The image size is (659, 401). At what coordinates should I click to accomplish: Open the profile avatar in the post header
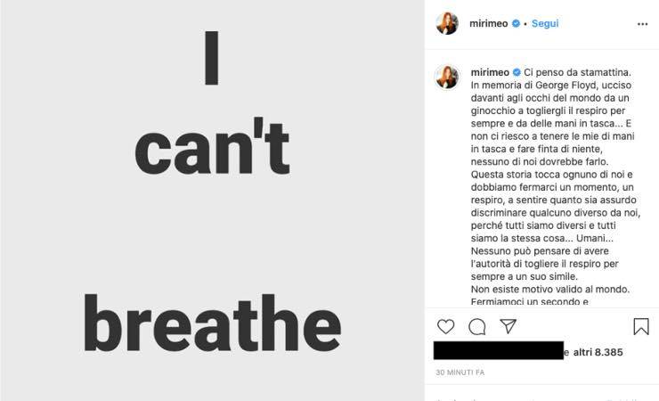pyautogui.click(x=447, y=24)
